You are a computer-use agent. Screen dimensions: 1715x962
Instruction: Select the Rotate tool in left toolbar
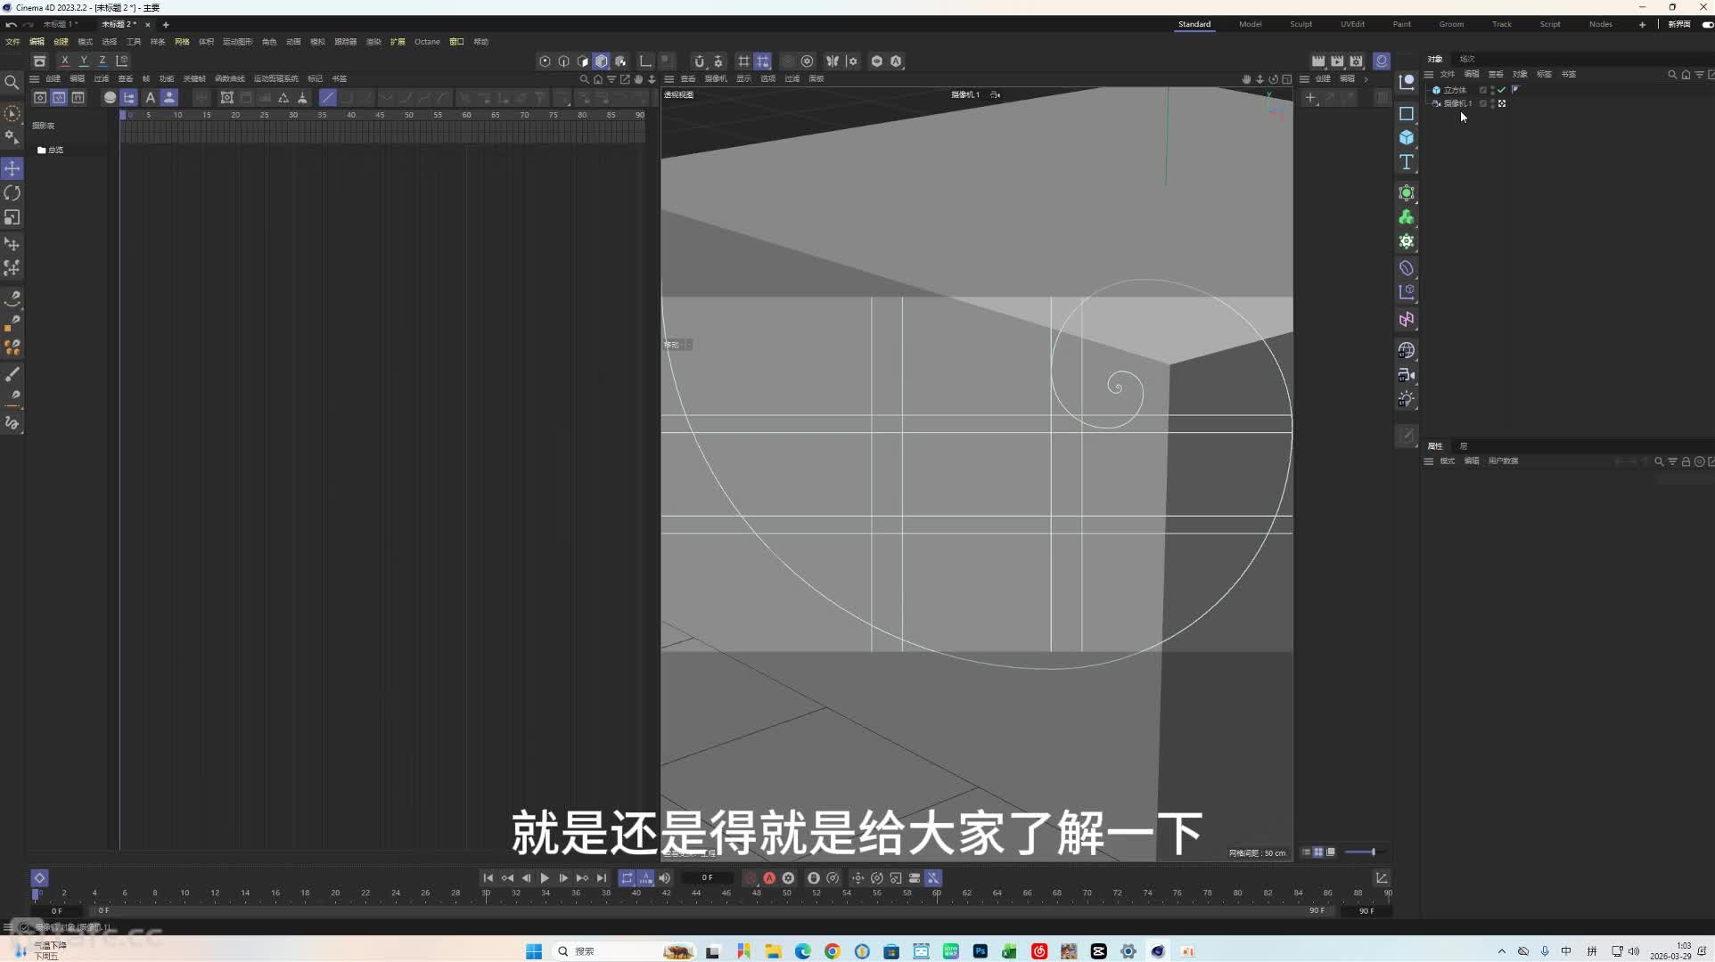[12, 193]
